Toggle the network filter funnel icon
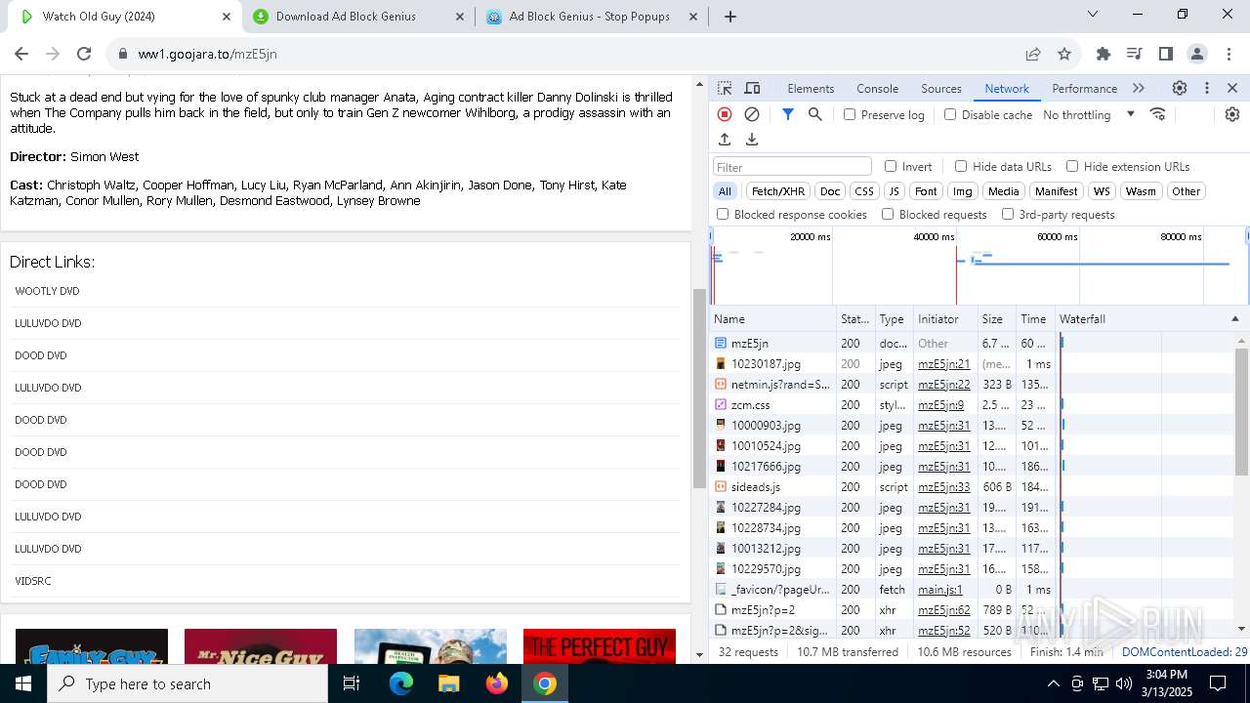This screenshot has height=703, width=1250. 788,114
